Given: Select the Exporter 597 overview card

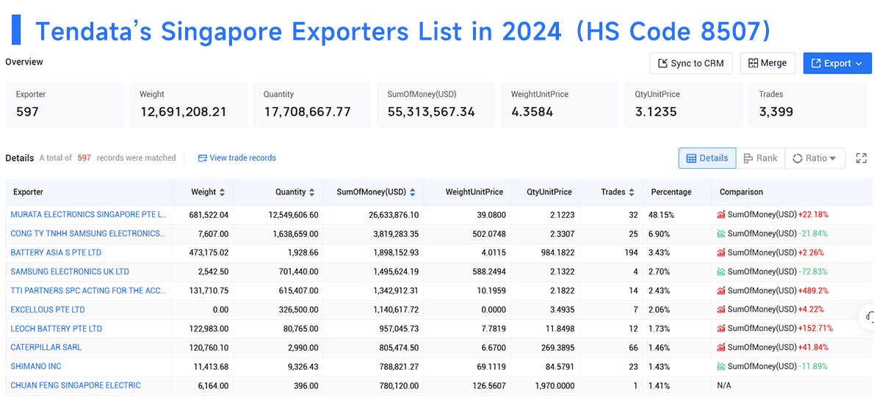Looking at the screenshot, I should [65, 105].
